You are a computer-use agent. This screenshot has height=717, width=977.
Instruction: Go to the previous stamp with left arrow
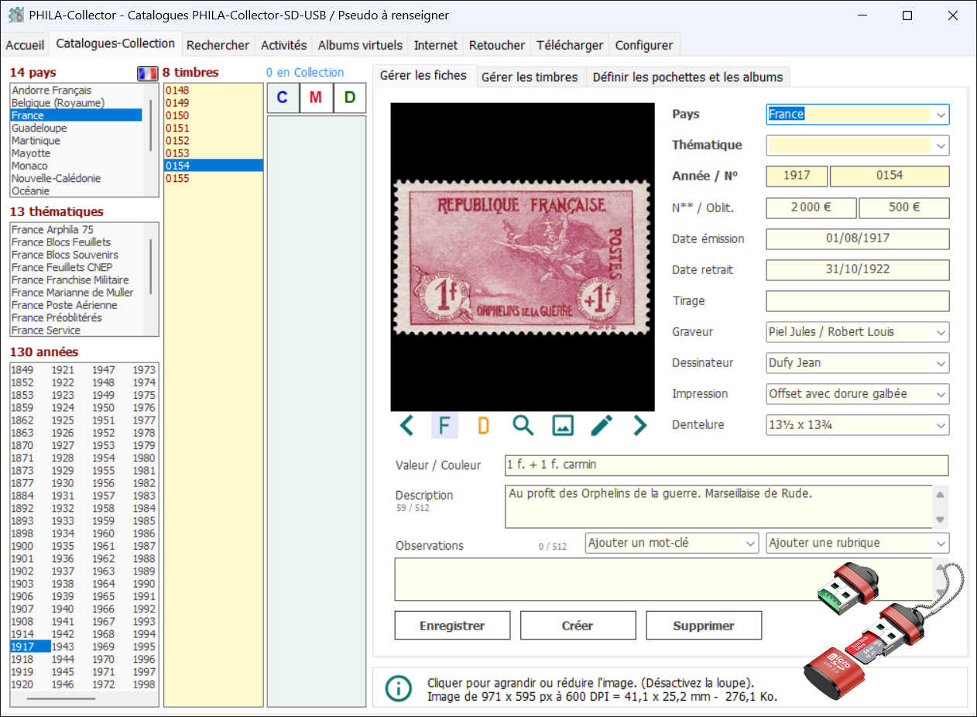[406, 425]
